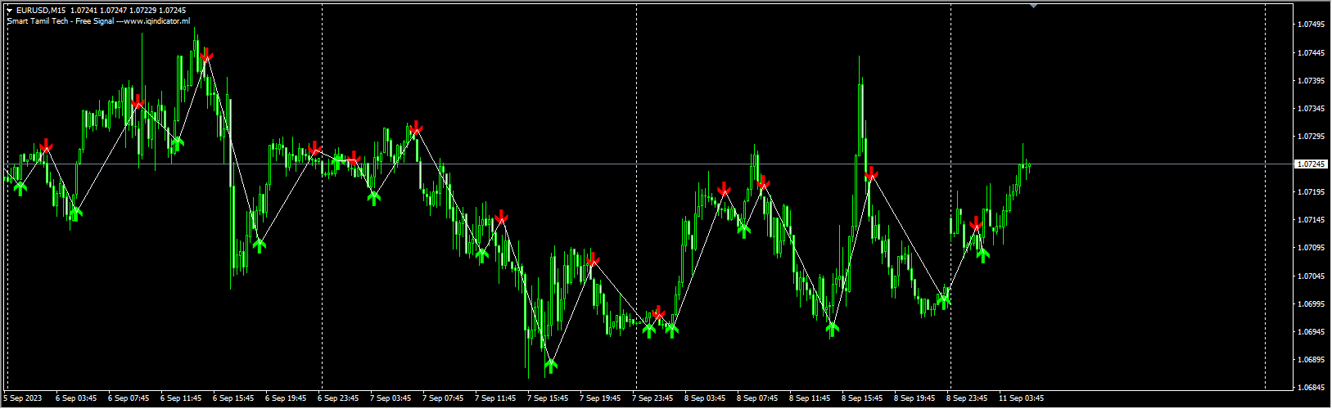Click the 5 Sep 2023 date label
This screenshot has height=409, width=1332.
pyautogui.click(x=23, y=398)
